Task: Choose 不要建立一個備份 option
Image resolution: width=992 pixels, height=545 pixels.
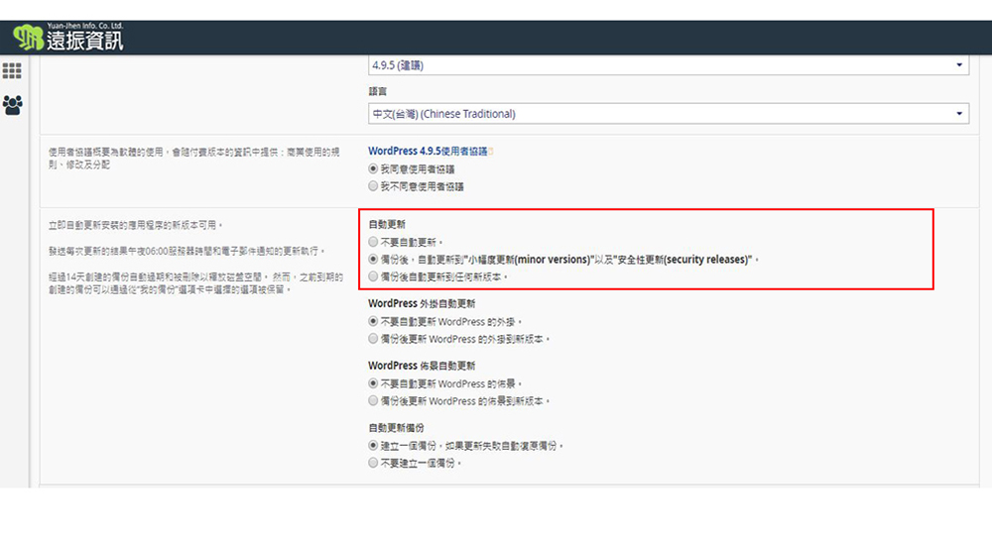Action: (373, 463)
